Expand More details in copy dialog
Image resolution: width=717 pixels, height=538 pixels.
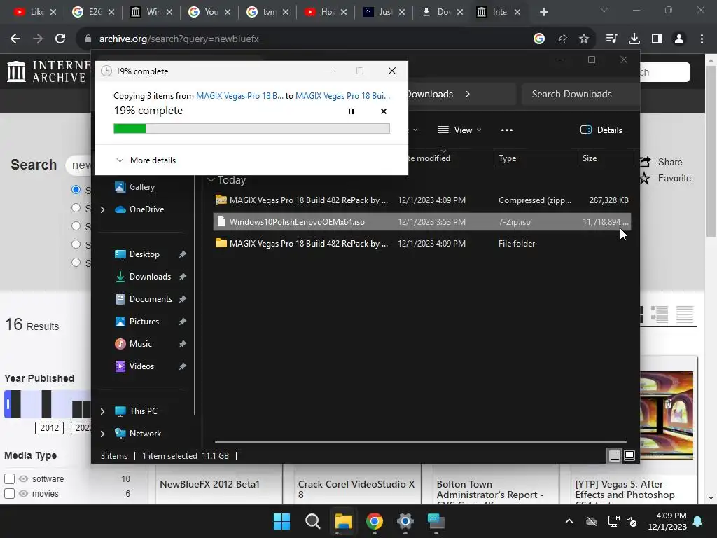pyautogui.click(x=146, y=160)
